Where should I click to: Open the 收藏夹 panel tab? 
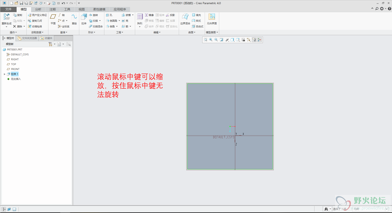[x=46, y=38]
